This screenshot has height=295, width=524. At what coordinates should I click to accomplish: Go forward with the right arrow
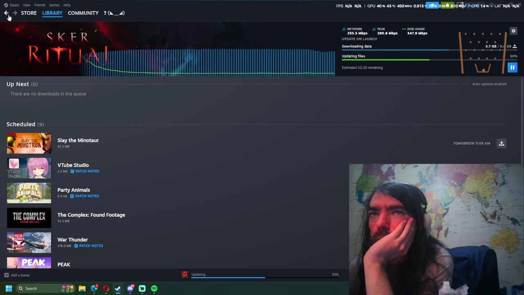(15, 13)
